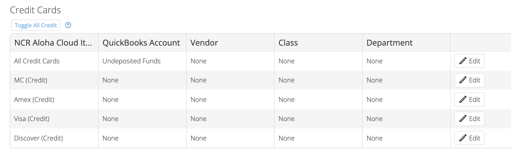511x152 pixels.
Task: Click the help question mark icon
Action: 68,25
